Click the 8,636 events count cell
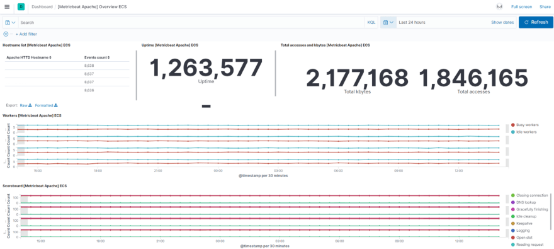Screen dimensions: 554x249 (89, 90)
